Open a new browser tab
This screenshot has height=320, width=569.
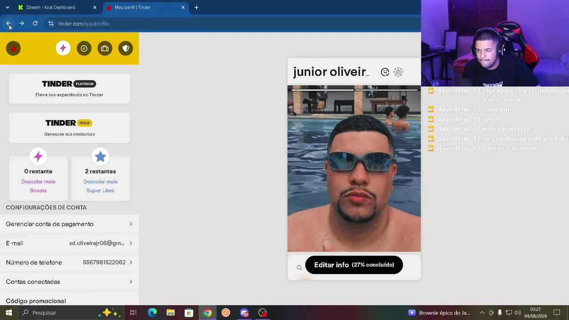196,8
